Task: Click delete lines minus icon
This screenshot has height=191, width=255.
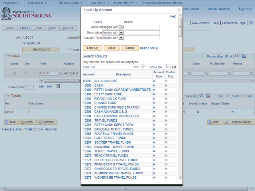Action: pos(49,87)
